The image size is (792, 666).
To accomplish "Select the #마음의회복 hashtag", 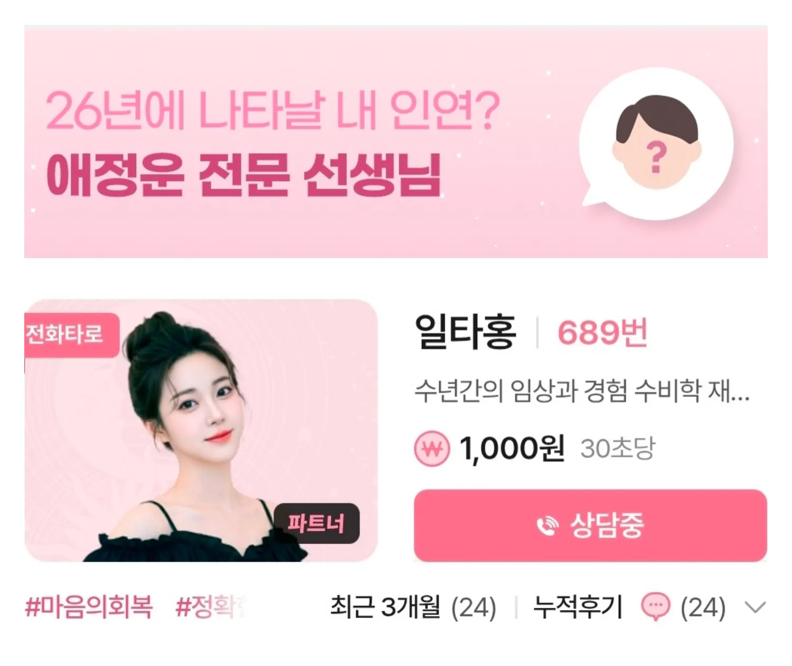I will point(89,607).
